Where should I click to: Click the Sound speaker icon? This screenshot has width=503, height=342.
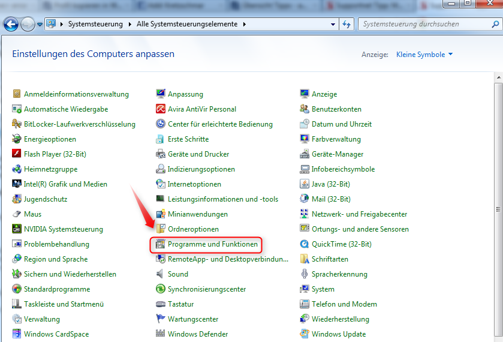tap(161, 274)
